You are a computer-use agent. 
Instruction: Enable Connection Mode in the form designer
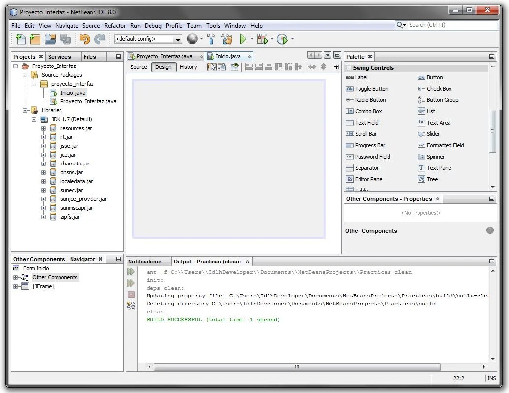pos(222,66)
